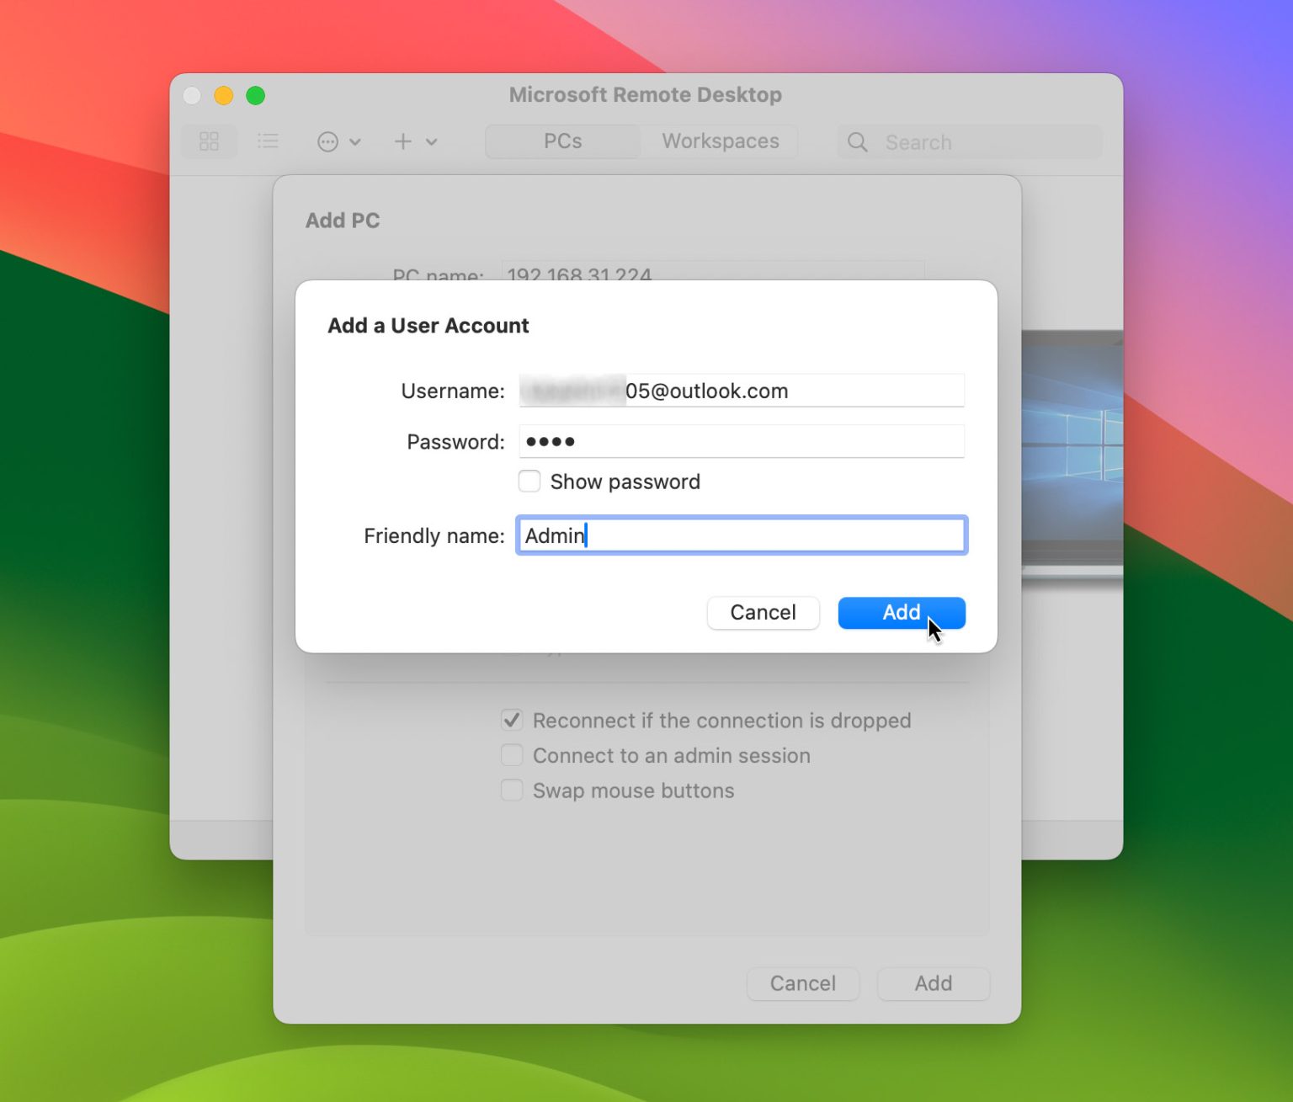
Task: Click the search magnifier icon
Action: click(x=857, y=142)
